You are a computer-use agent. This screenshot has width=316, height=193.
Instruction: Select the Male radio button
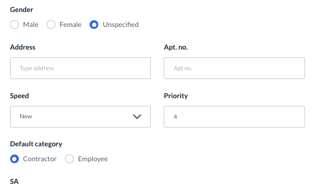click(14, 25)
